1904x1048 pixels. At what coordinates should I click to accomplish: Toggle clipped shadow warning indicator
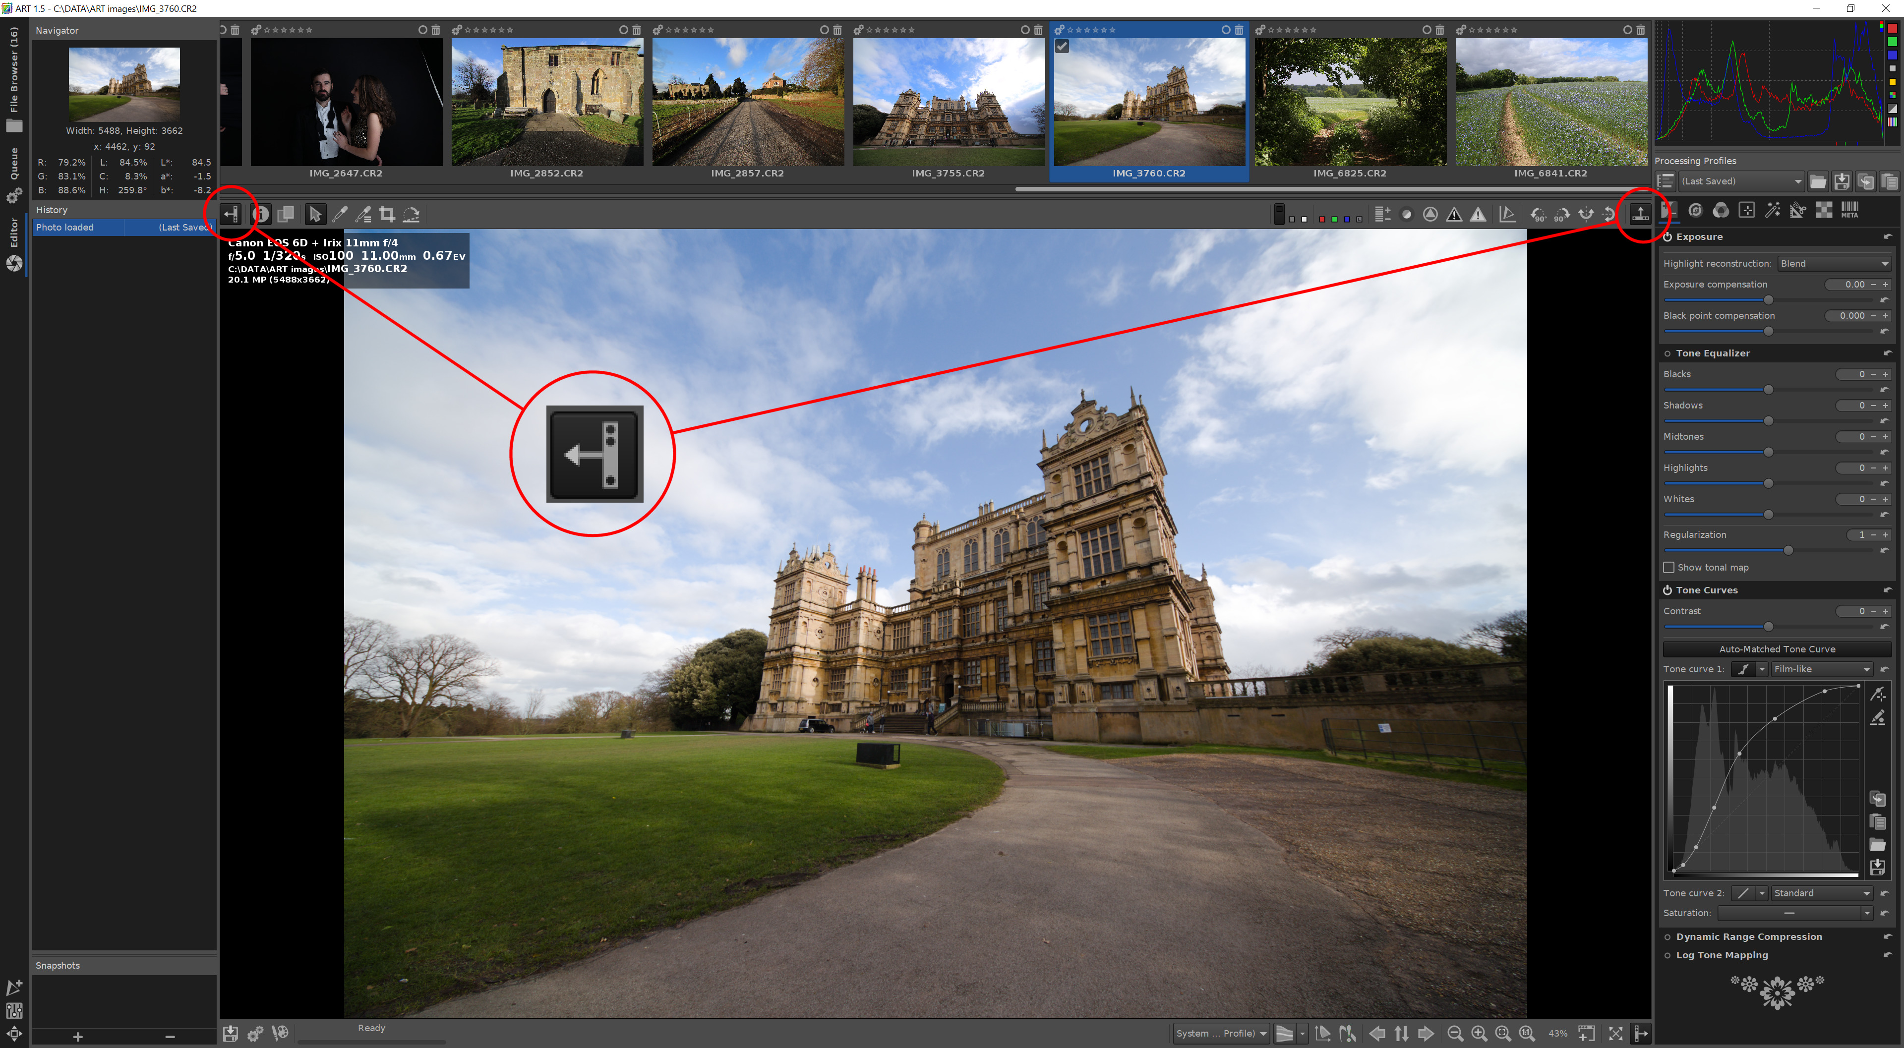[x=1454, y=214]
